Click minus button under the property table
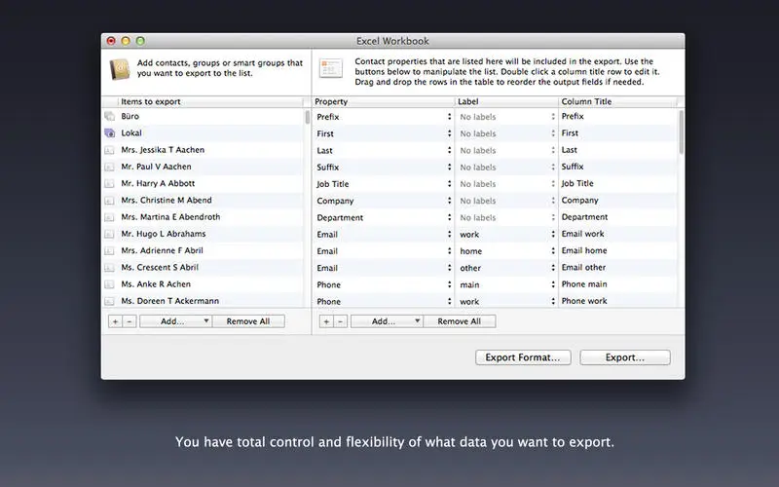 (x=340, y=321)
